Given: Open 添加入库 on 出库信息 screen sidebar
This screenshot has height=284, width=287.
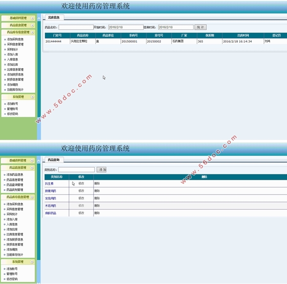Looking at the screenshot, I should (x=12, y=54).
